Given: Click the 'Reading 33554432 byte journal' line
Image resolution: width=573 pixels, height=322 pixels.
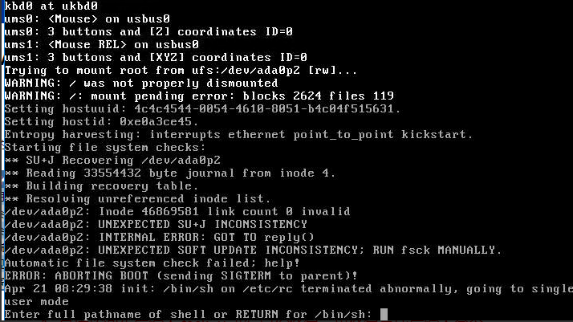Looking at the screenshot, I should click(x=170, y=173).
